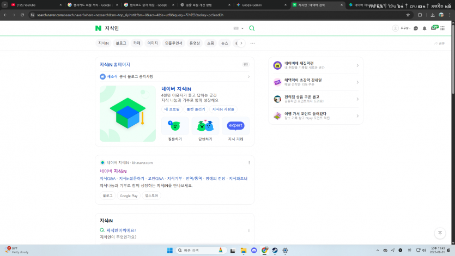Click the browser back arrow

point(5,15)
